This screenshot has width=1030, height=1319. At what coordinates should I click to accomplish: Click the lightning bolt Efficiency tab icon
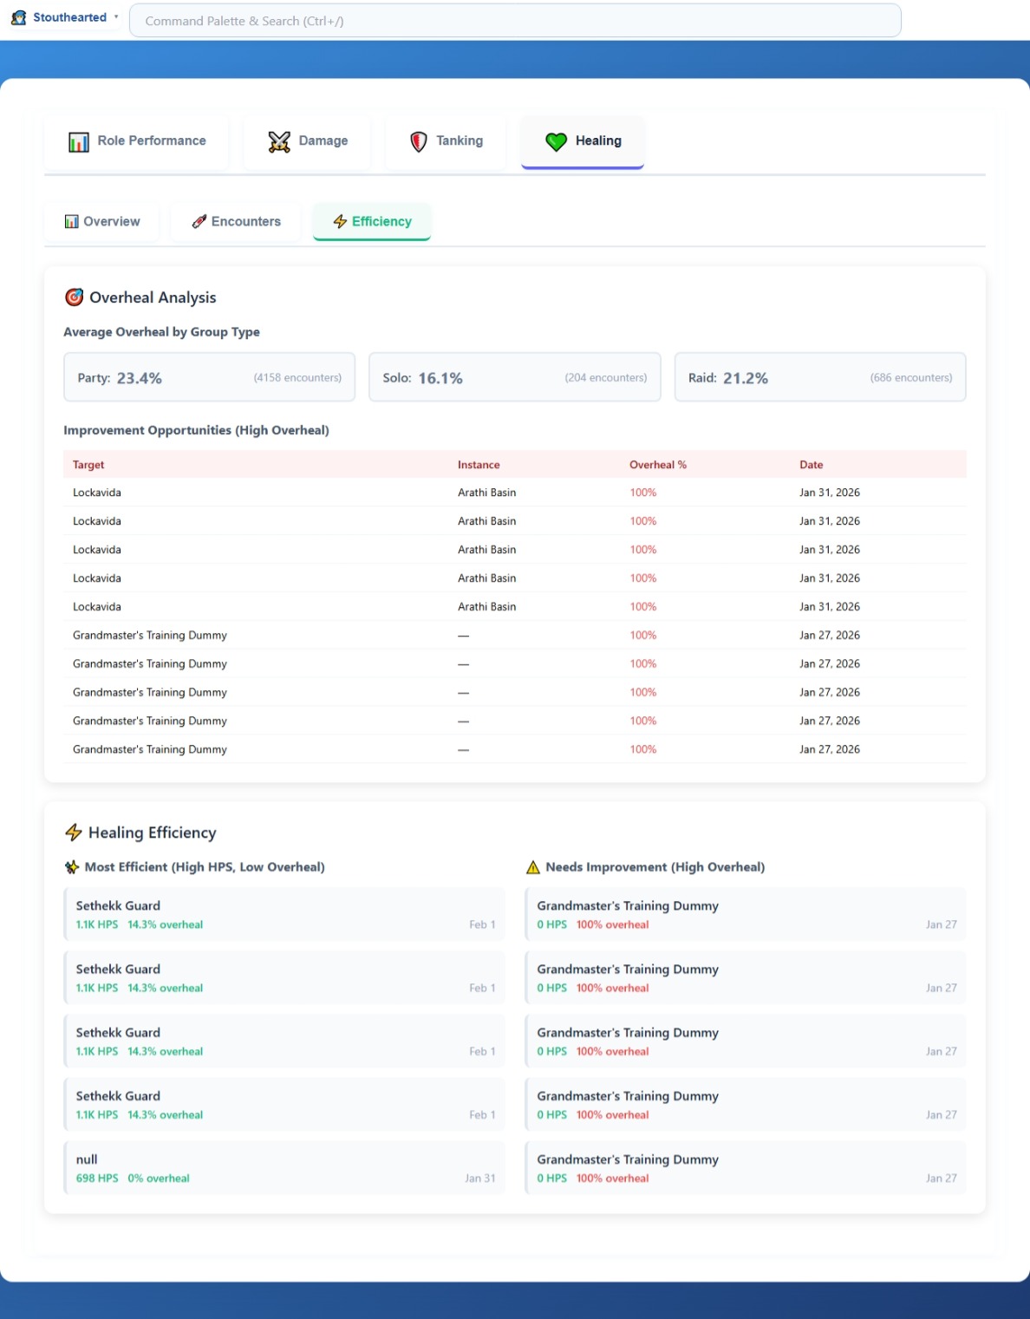coord(340,222)
